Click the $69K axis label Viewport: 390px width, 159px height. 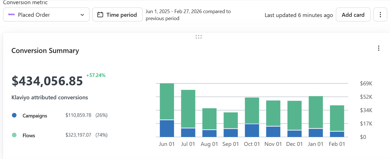366,83
